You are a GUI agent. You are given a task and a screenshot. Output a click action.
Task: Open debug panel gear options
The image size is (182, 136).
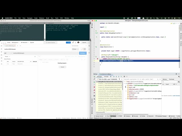[x=176, y=74]
